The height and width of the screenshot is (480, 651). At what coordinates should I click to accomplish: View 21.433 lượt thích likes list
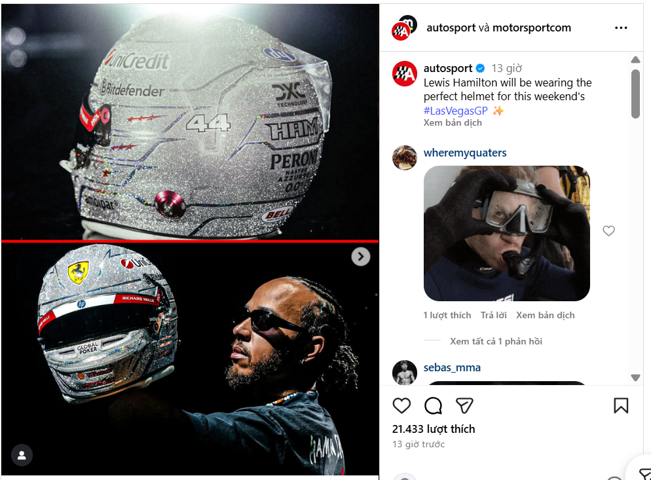tap(434, 429)
